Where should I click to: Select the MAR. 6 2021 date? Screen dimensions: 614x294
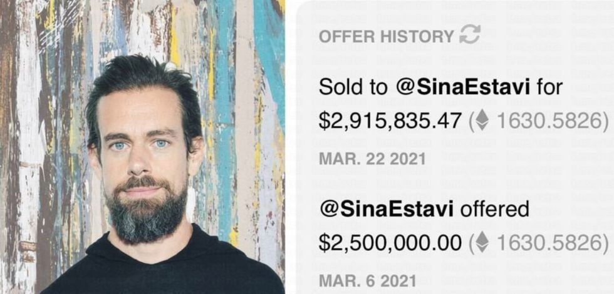click(x=367, y=280)
